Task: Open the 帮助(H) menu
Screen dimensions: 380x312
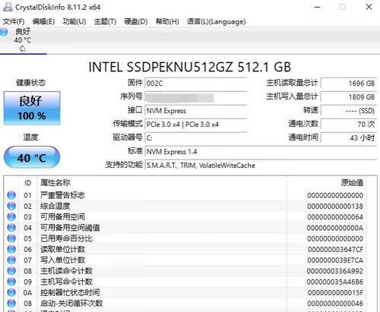Action: 167,22
